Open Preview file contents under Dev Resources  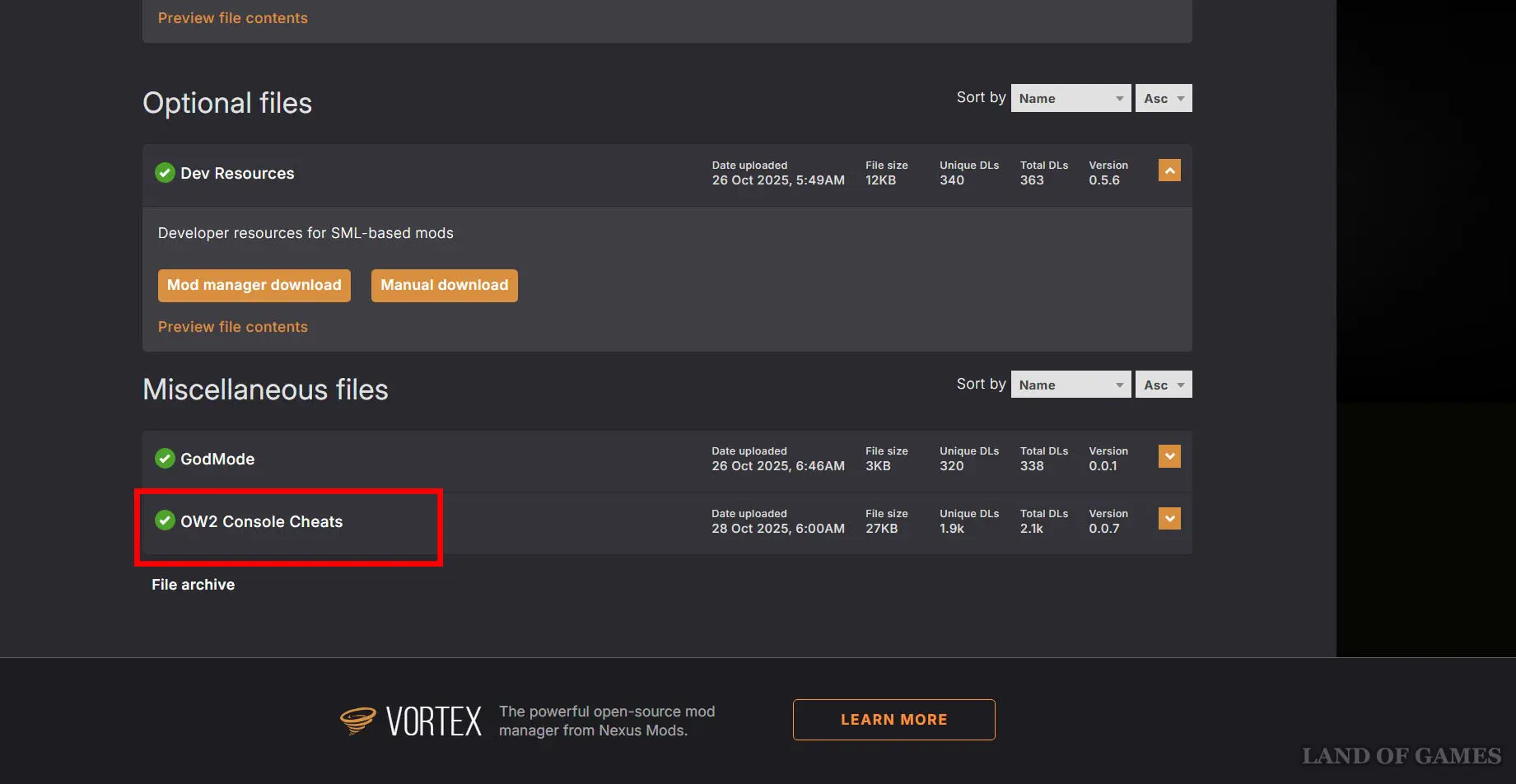pos(233,327)
